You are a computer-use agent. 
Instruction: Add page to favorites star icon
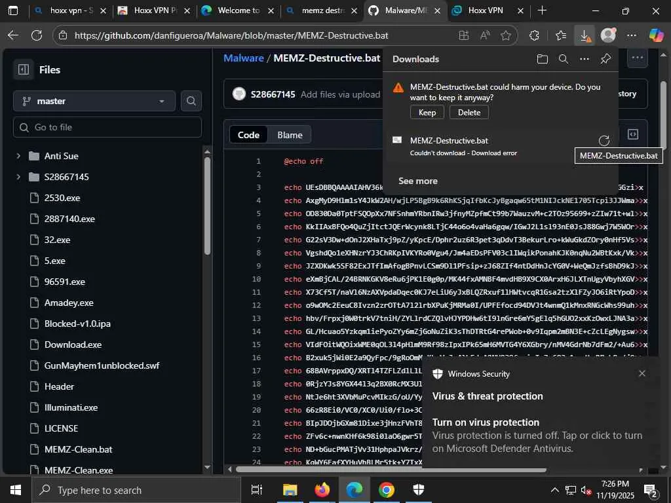click(x=506, y=35)
